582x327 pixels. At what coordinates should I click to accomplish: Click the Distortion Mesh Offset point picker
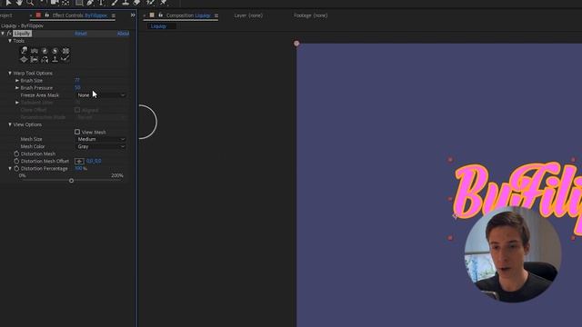click(79, 161)
